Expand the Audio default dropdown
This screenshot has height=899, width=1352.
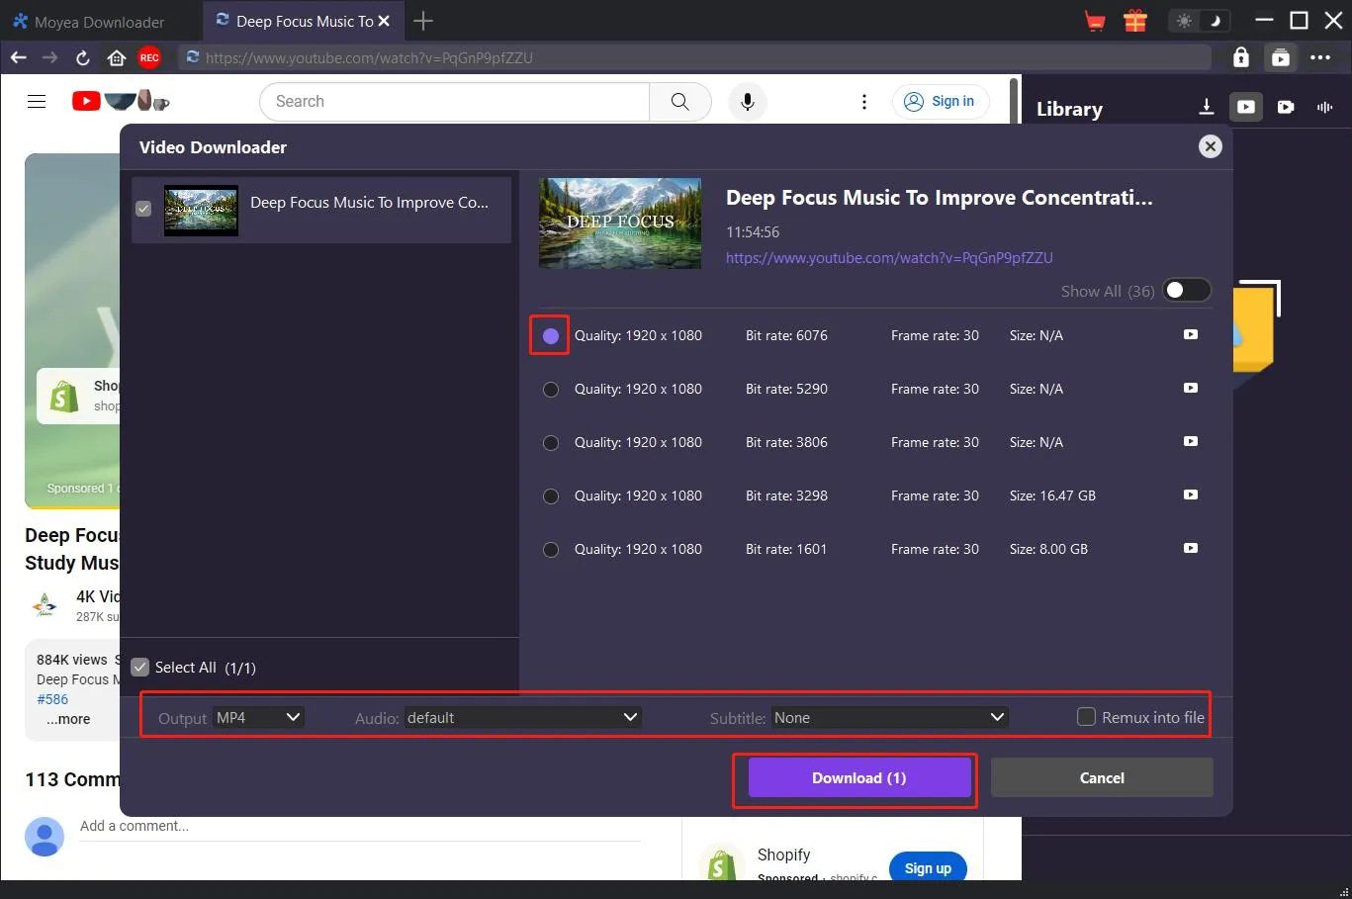[522, 718]
